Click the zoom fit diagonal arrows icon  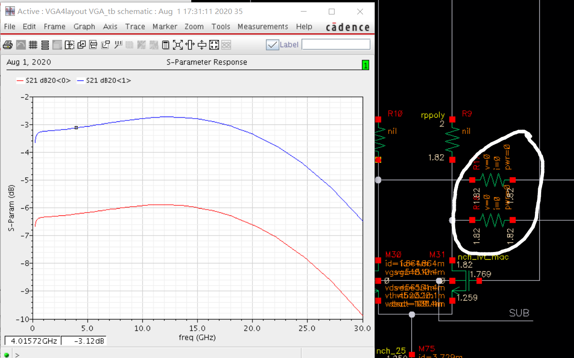[x=178, y=45]
